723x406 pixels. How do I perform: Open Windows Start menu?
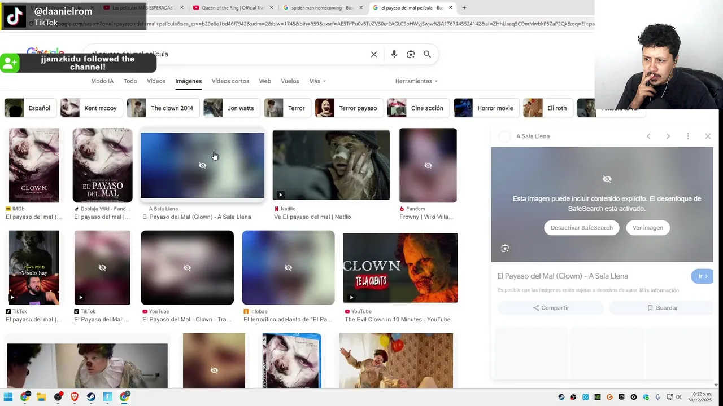click(8, 398)
